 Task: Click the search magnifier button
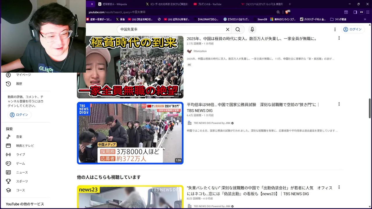238,29
